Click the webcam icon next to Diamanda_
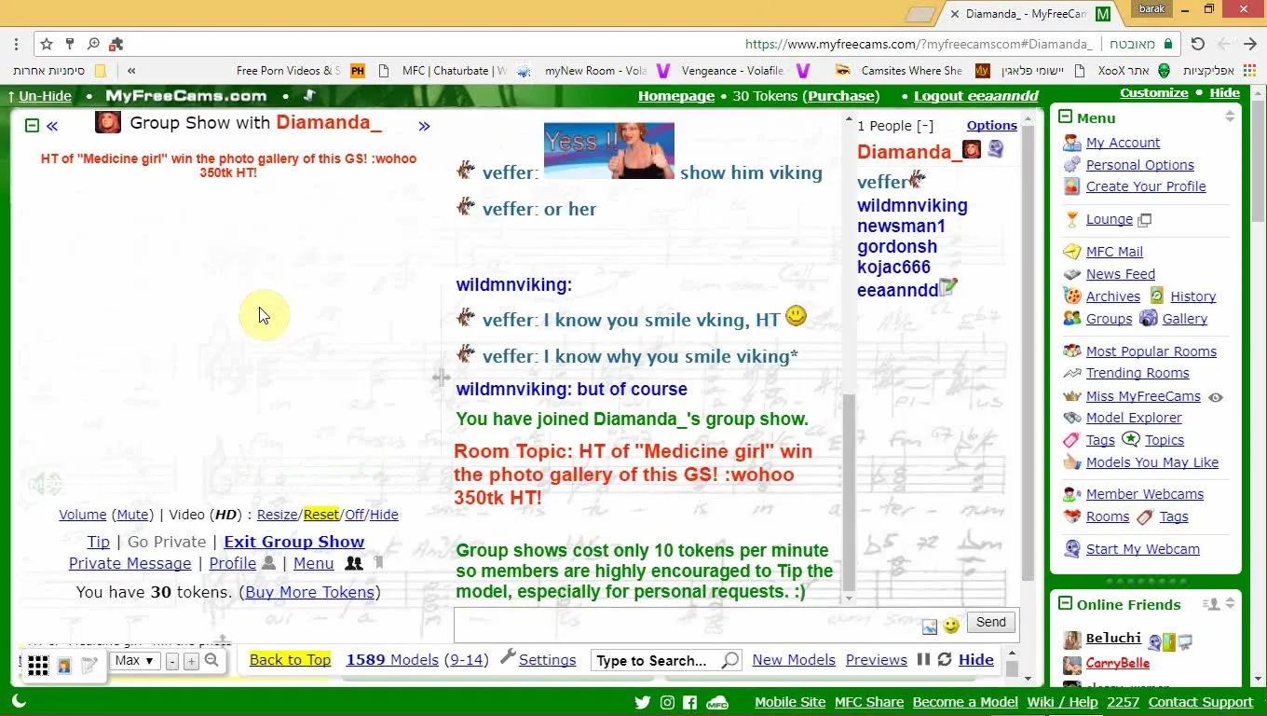The image size is (1267, 716). (x=996, y=149)
